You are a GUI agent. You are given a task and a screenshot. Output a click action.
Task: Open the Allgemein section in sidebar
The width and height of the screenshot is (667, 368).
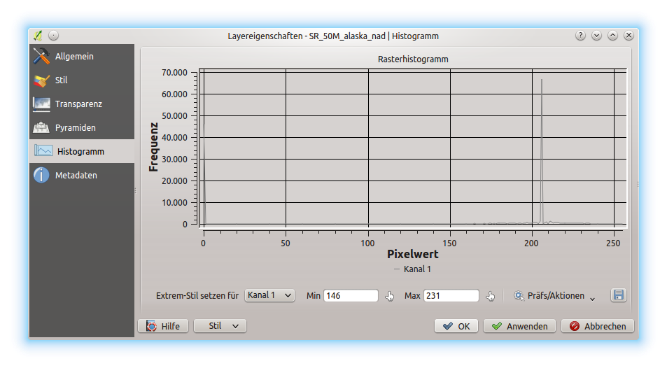(73, 56)
